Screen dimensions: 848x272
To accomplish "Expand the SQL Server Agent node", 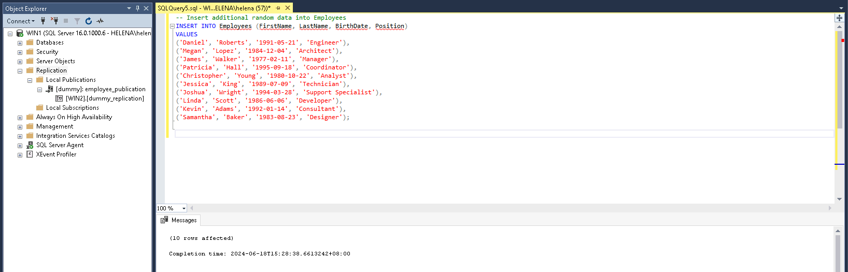I will coord(20,146).
